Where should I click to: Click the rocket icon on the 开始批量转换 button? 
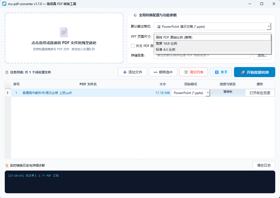[x=243, y=72]
